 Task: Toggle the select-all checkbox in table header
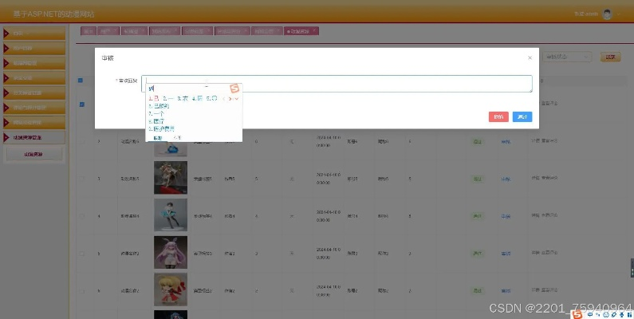[x=81, y=81]
